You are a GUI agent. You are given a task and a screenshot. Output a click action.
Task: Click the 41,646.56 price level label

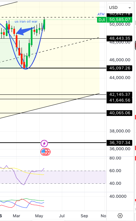(119, 100)
